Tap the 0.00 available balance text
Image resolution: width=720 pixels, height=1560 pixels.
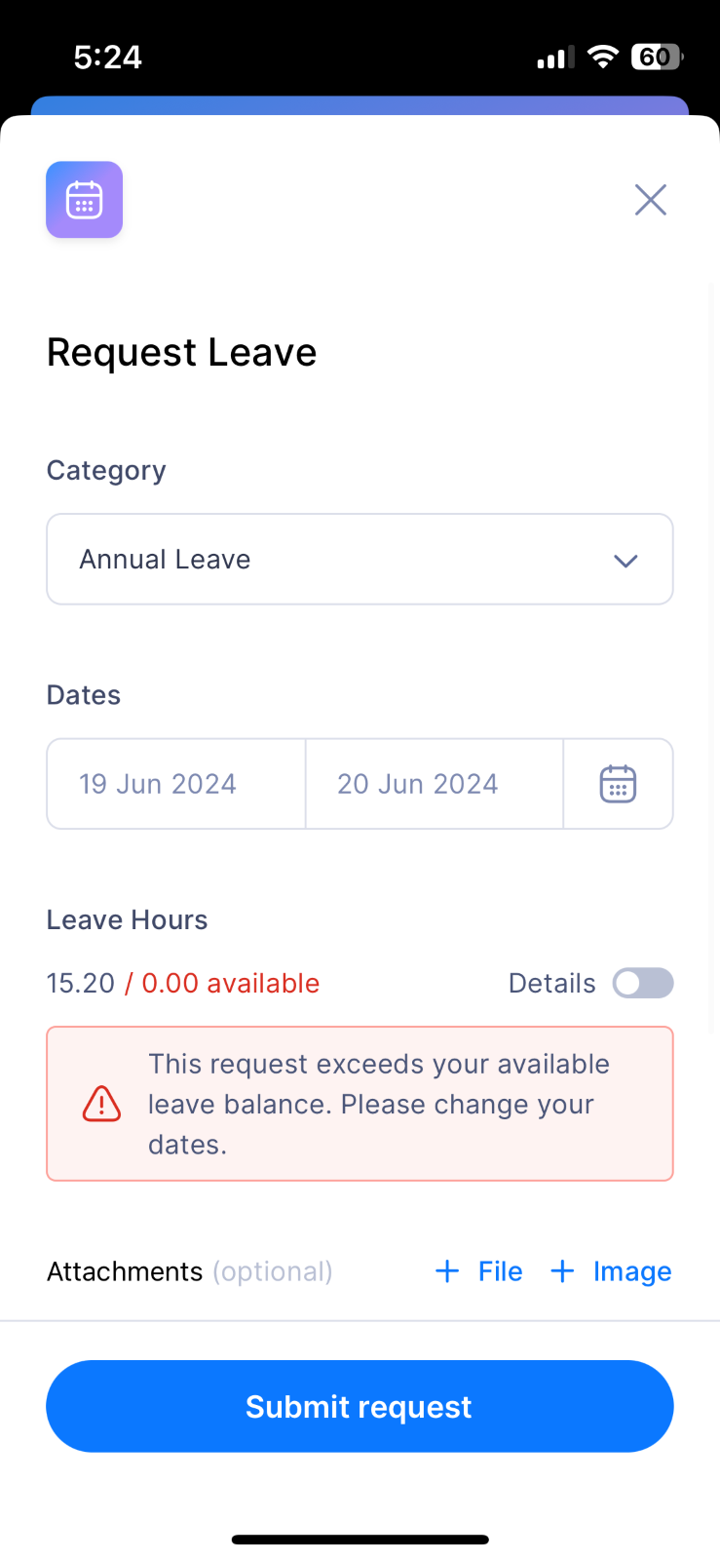tap(231, 983)
